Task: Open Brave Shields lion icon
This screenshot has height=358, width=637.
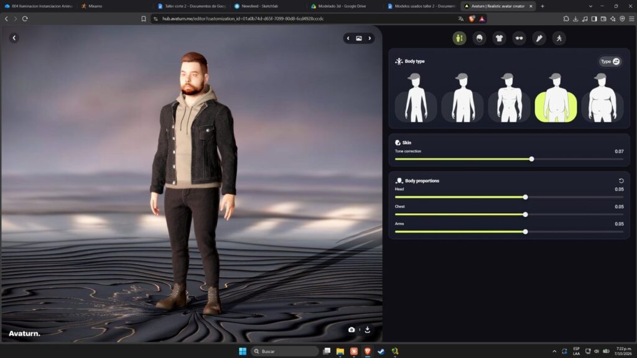Action: pos(472,19)
